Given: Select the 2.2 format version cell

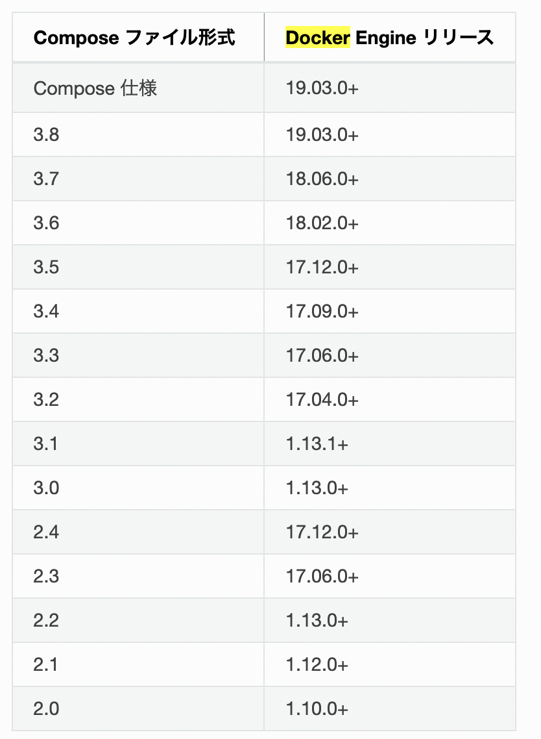Looking at the screenshot, I should pos(47,621).
